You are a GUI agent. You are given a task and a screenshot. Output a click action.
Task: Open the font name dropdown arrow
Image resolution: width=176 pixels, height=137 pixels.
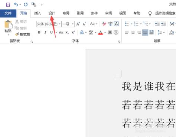coord(60,24)
